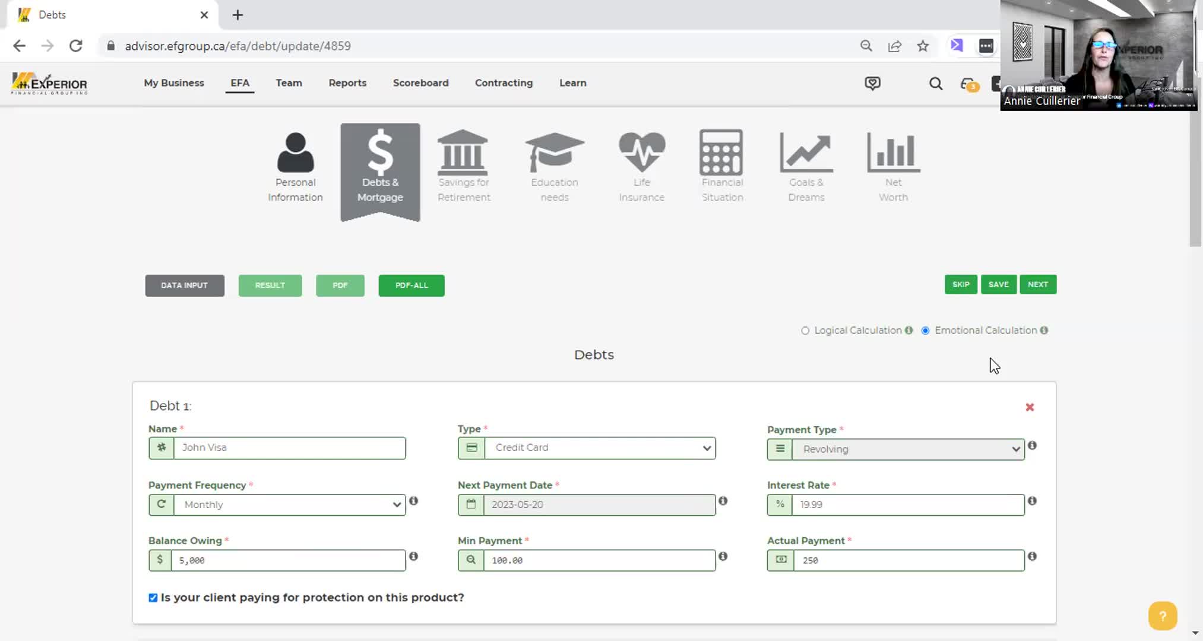Click the Personal Information person icon

[x=295, y=153]
